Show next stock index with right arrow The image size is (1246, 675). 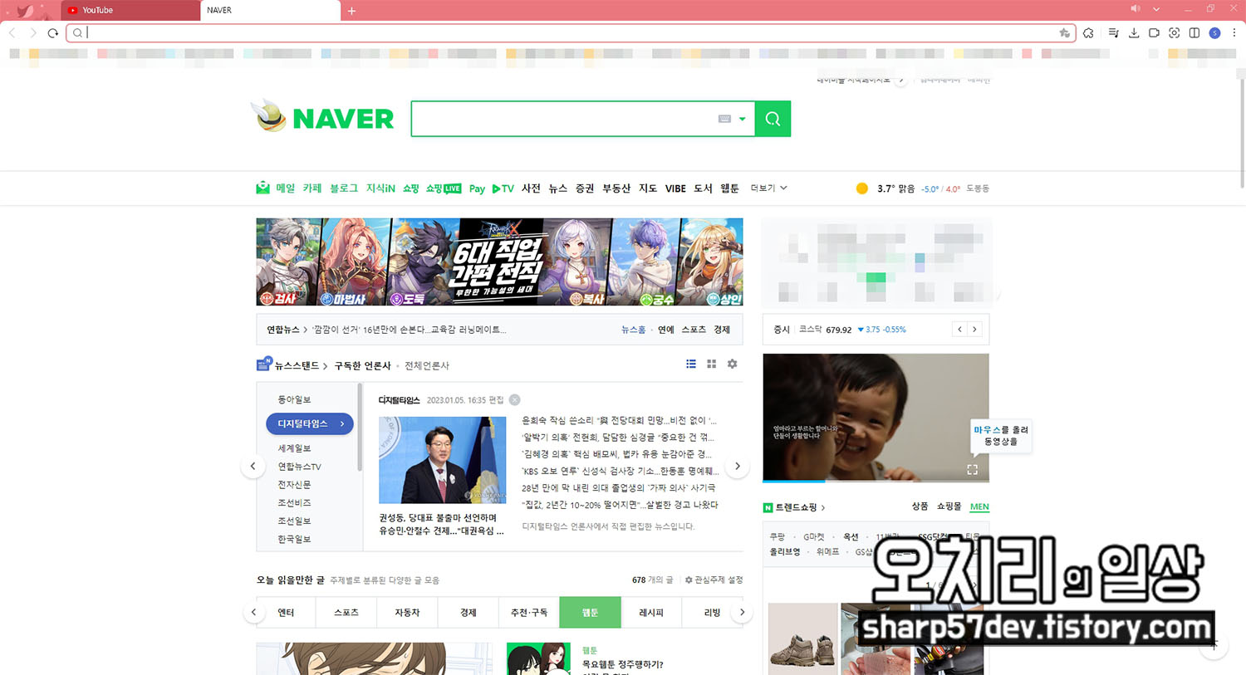[974, 330]
